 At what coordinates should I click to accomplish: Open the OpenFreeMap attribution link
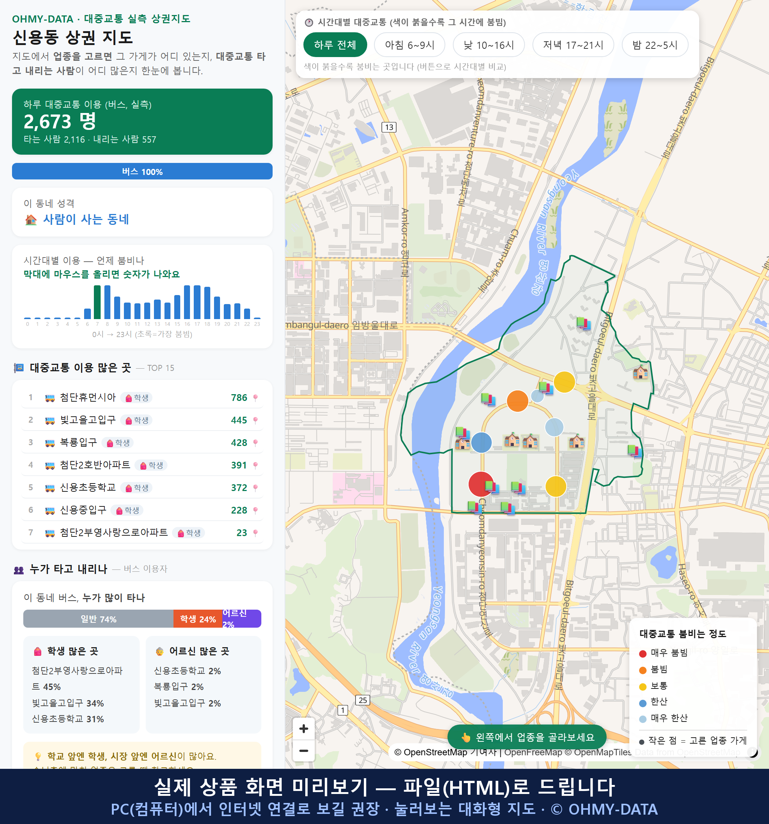point(533,752)
